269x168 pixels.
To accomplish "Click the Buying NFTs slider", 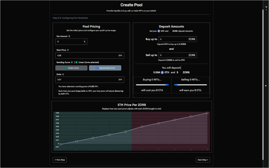I will point(152,85).
